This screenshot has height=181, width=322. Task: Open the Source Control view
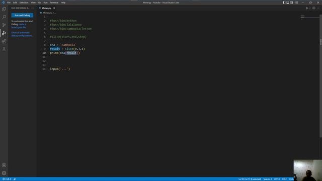click(4, 25)
